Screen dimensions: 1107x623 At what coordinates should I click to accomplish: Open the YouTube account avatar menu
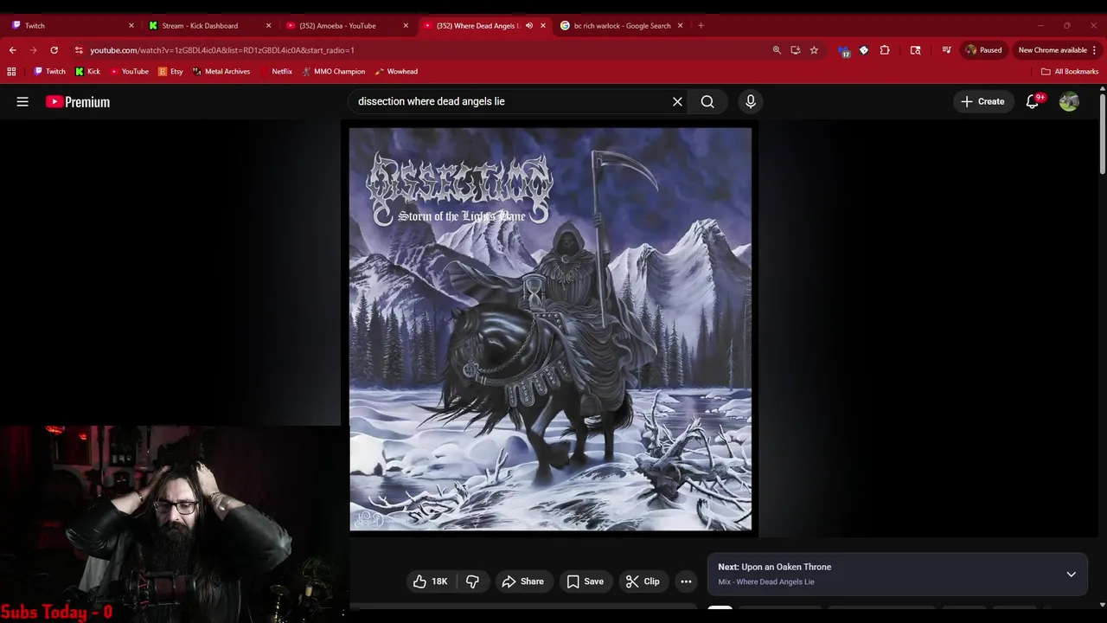tap(1069, 101)
